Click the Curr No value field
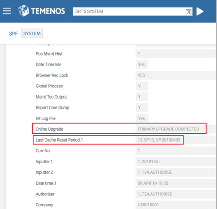 pos(175,151)
